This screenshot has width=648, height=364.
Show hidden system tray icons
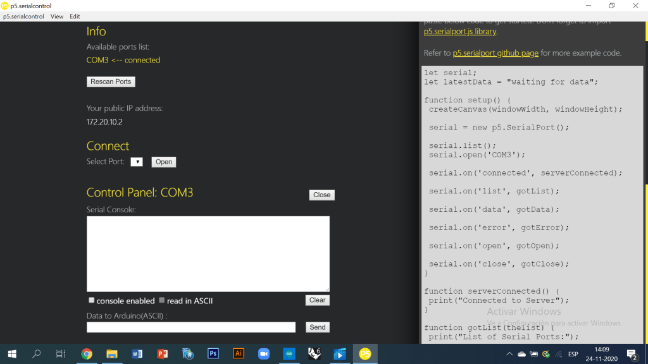510,354
